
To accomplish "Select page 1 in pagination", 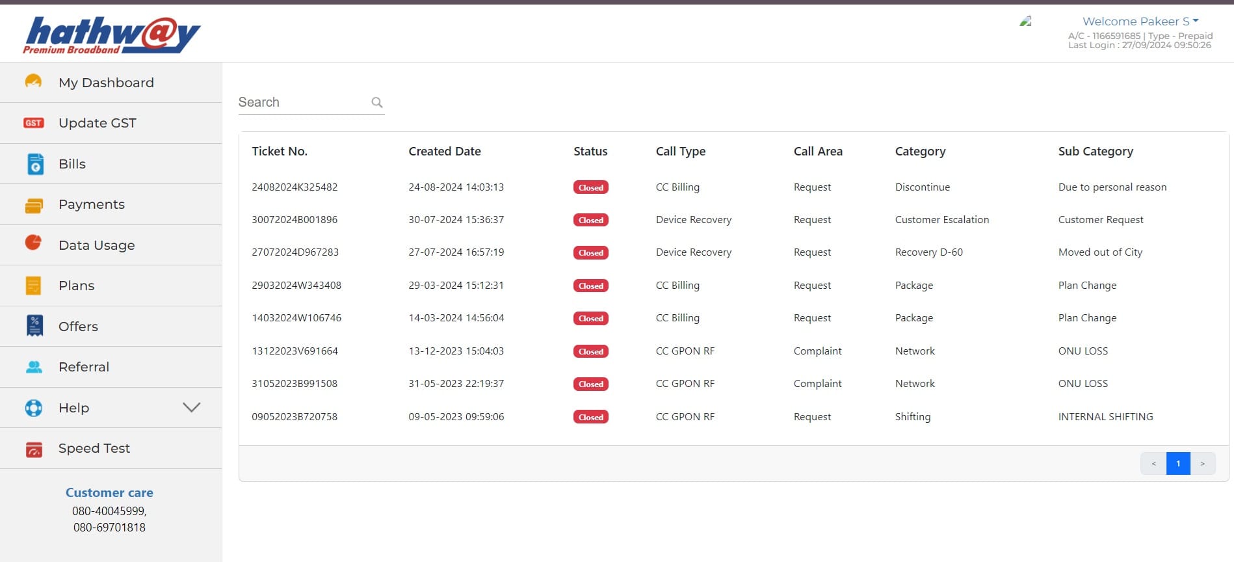I will [1178, 464].
